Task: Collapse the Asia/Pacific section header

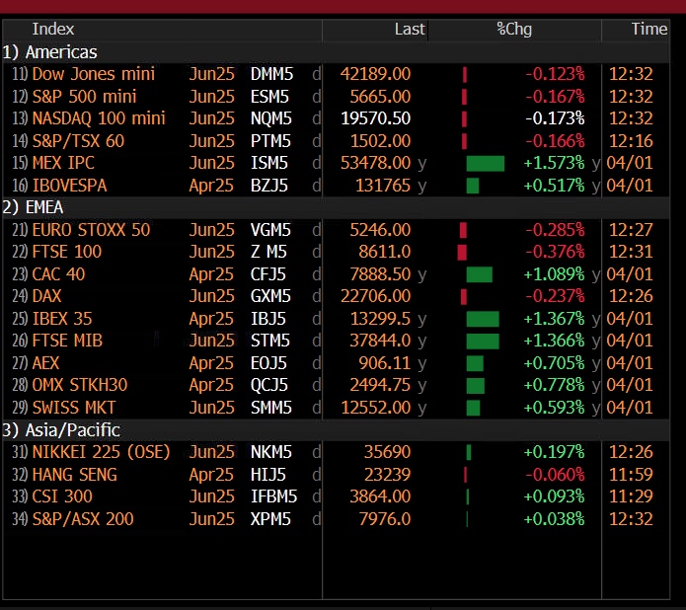Action: point(336,430)
